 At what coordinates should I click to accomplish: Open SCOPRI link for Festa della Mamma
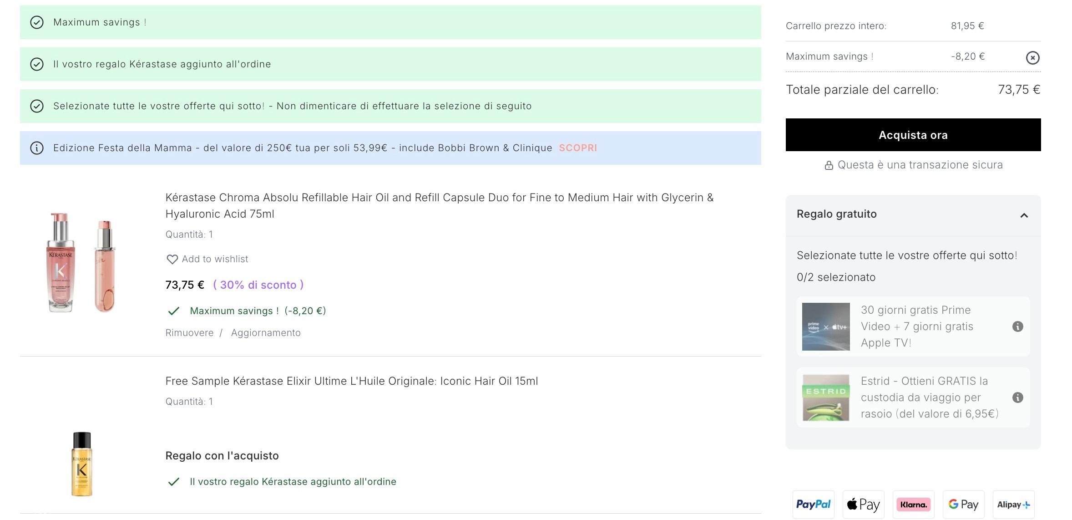coord(578,148)
